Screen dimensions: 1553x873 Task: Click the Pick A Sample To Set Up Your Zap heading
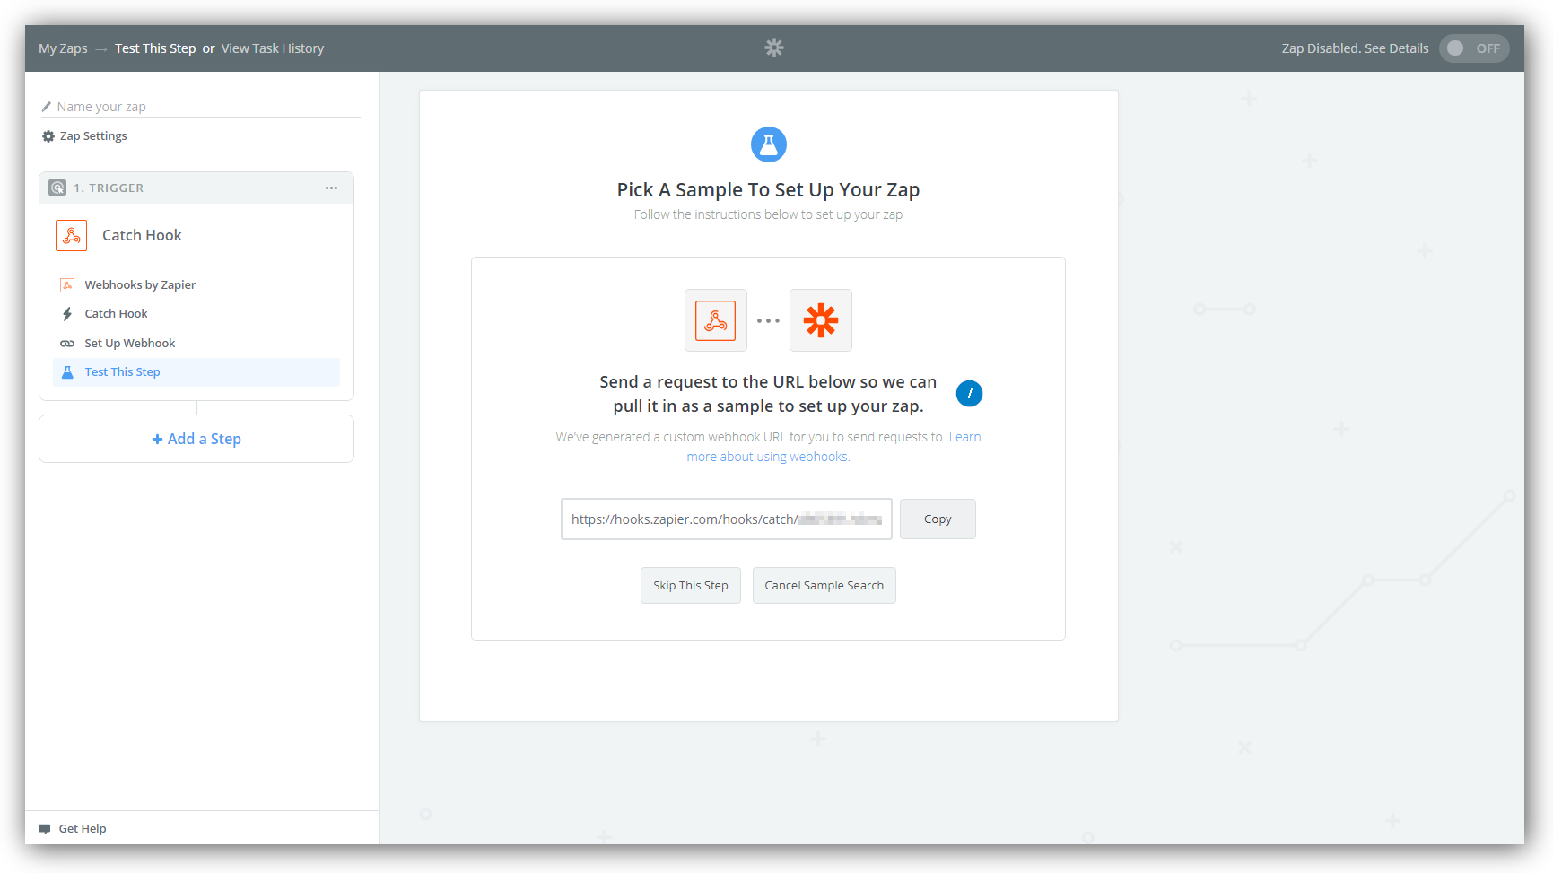[768, 190]
